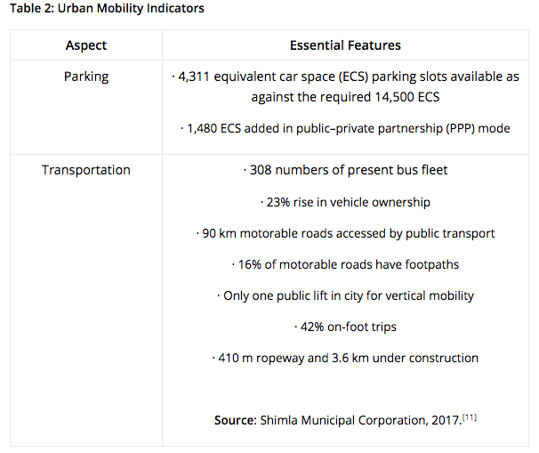Click the 4,311 equivalent car space line
The height and width of the screenshot is (453, 539).
[345, 77]
